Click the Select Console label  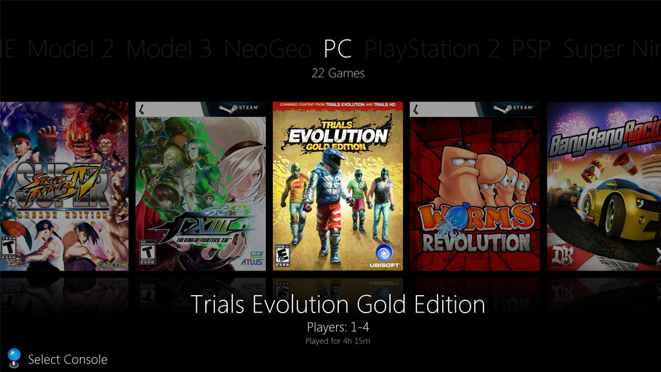67,359
